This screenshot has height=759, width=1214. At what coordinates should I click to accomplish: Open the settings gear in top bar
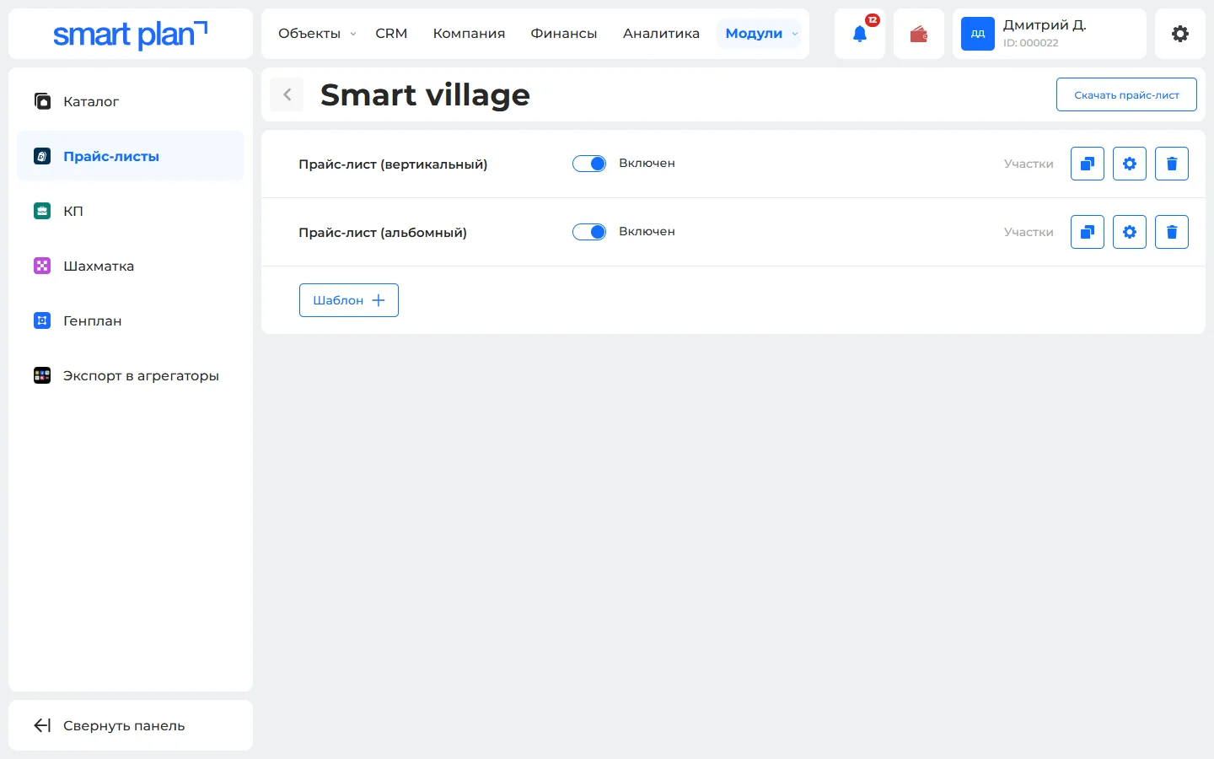1180,34
